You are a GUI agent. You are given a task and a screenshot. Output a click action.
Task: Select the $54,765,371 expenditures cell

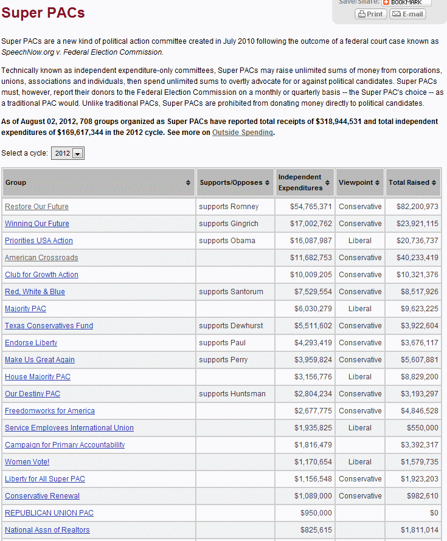[x=305, y=207]
